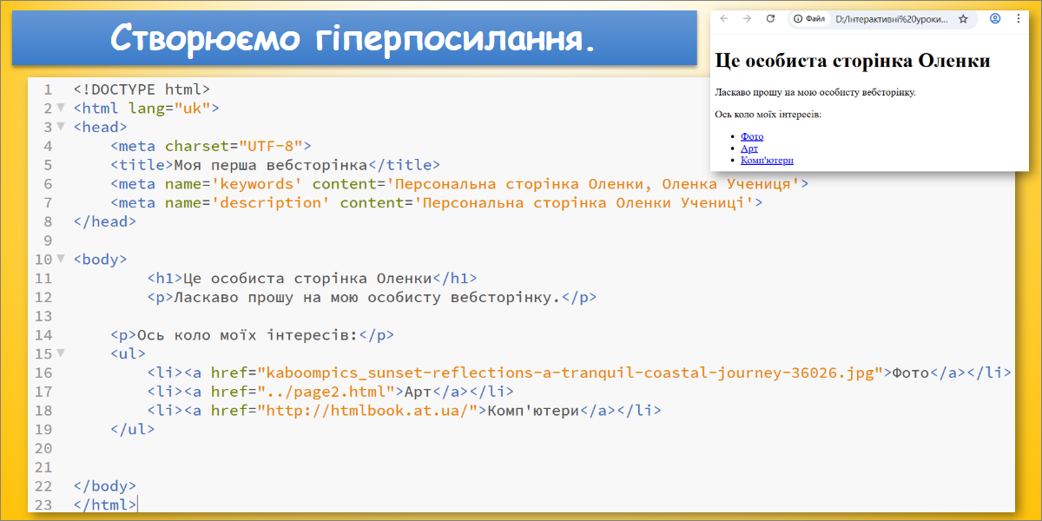
Task: Fold the ul list on line 15
Action: (x=60, y=353)
